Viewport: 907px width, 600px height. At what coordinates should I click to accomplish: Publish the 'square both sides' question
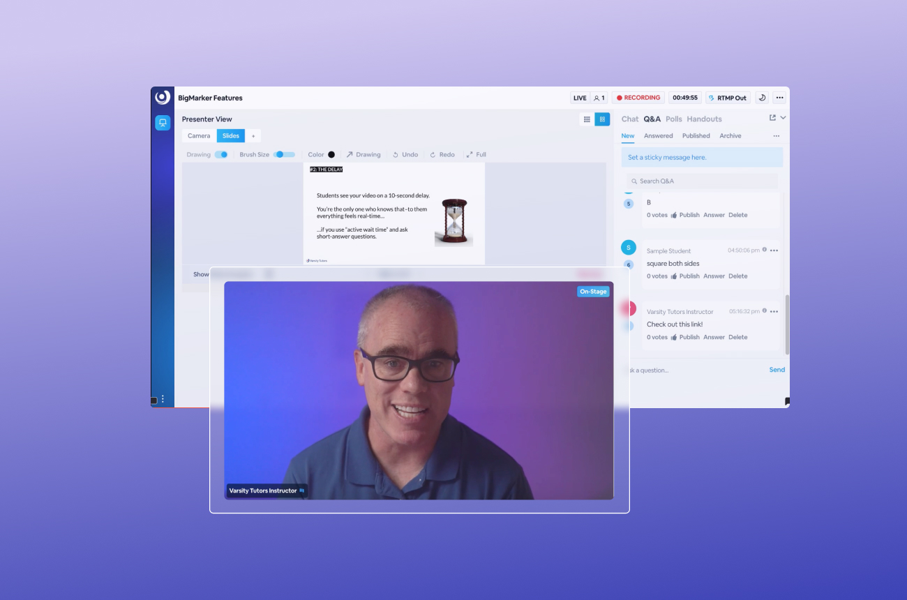(689, 276)
